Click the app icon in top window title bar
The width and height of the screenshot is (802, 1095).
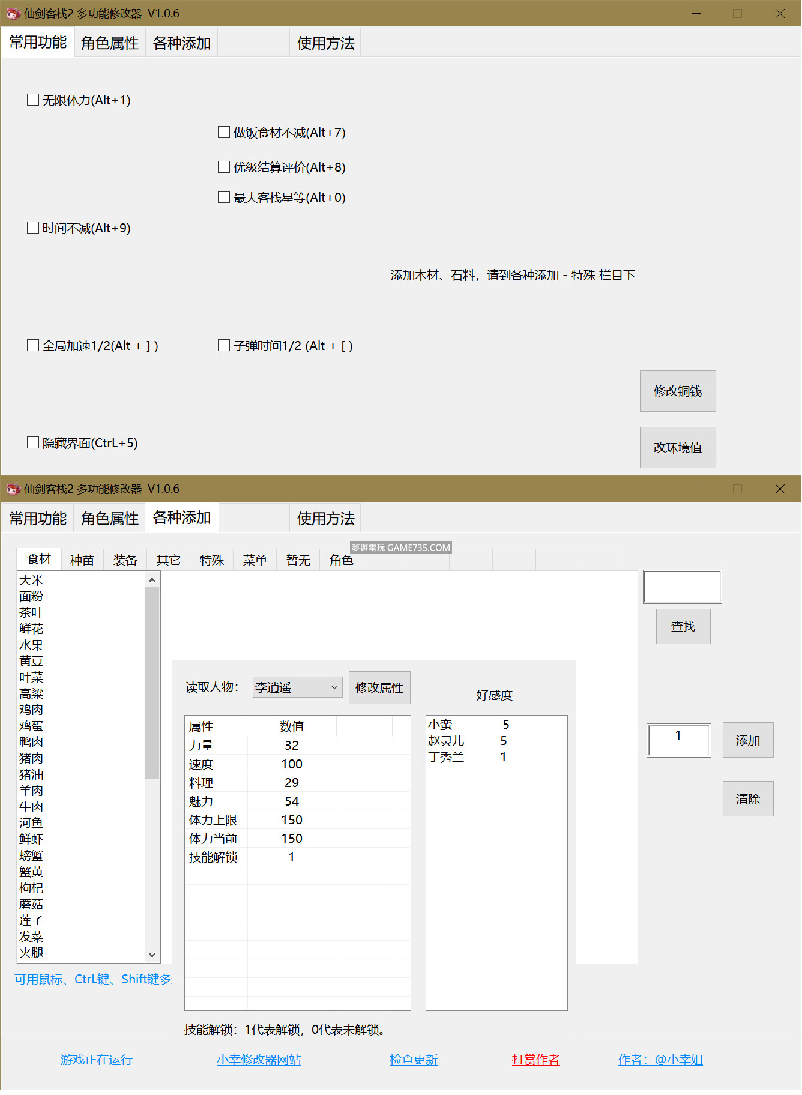(x=13, y=13)
